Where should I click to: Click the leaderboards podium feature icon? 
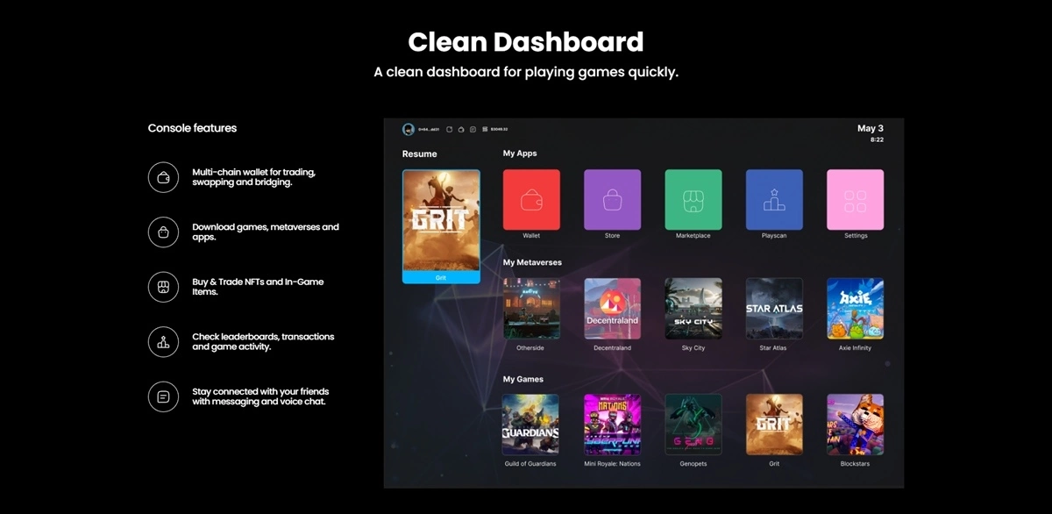(163, 342)
